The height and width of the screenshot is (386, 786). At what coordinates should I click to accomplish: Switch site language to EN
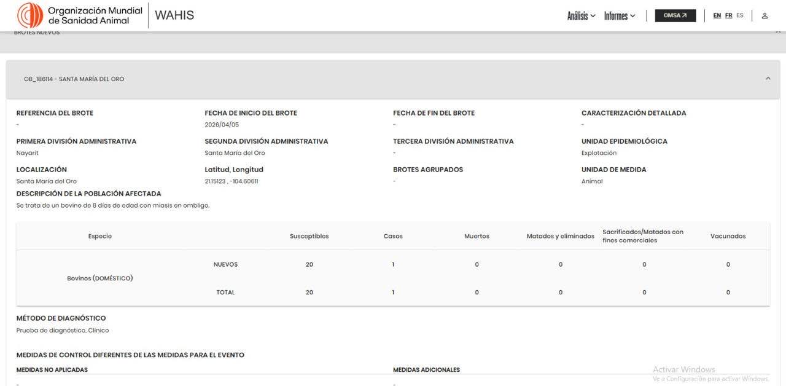click(717, 16)
